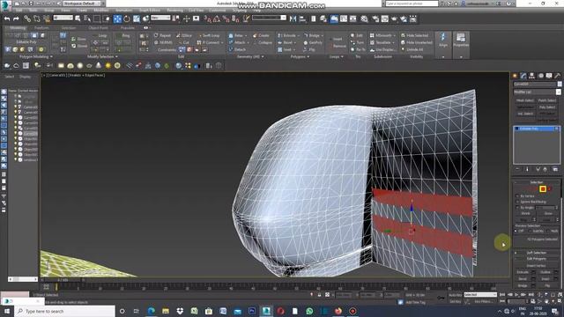Switch to the Modeling ribbon tab

pyautogui.click(x=18, y=27)
